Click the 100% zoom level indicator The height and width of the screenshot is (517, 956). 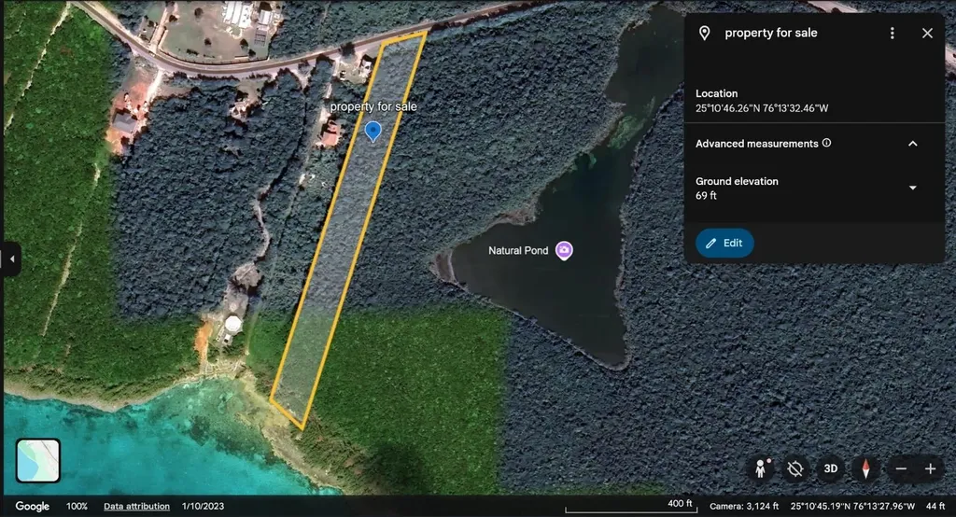coord(77,506)
